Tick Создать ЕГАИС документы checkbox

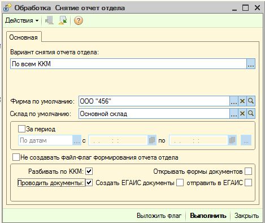(x=180, y=183)
